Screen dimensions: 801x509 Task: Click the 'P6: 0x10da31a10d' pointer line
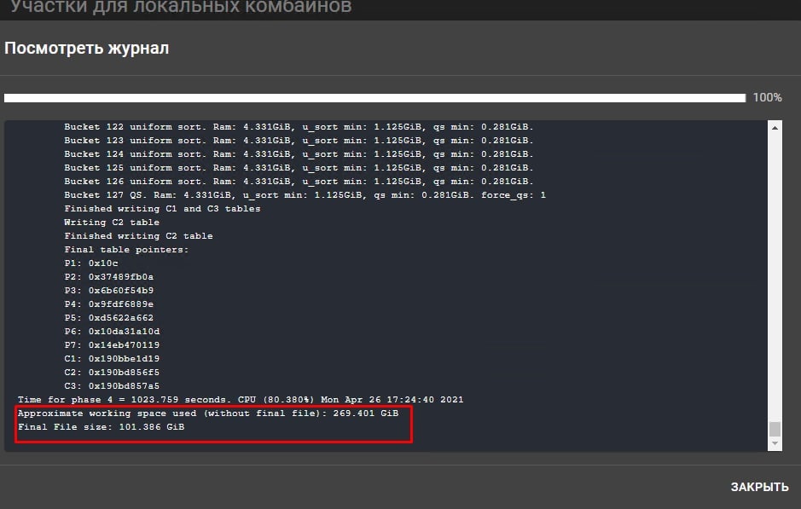coord(112,332)
